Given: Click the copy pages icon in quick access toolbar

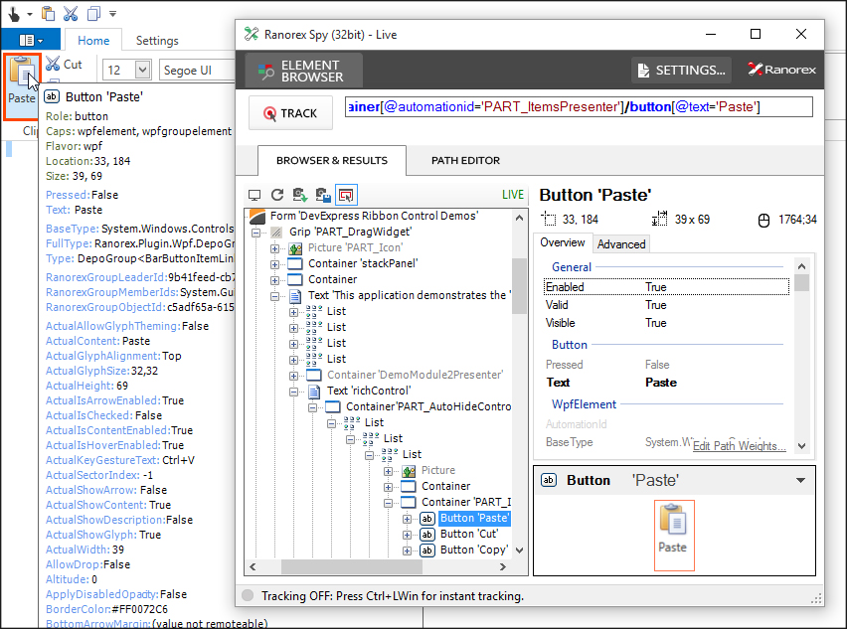Looking at the screenshot, I should point(93,14).
